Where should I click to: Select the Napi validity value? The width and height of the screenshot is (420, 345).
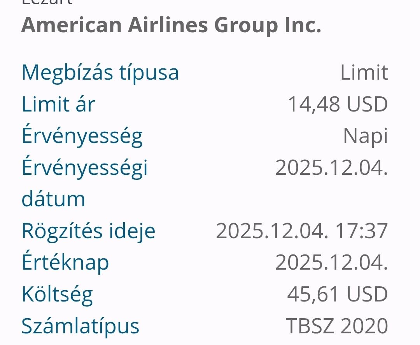click(365, 136)
